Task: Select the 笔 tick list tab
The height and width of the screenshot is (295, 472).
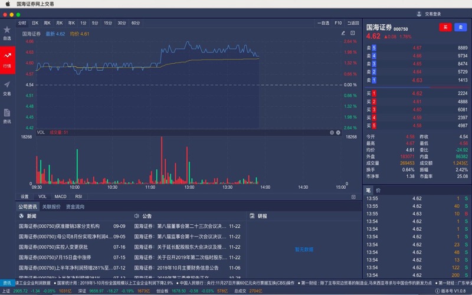Action: [368, 190]
